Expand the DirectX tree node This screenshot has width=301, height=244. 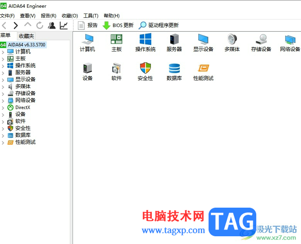(3, 108)
